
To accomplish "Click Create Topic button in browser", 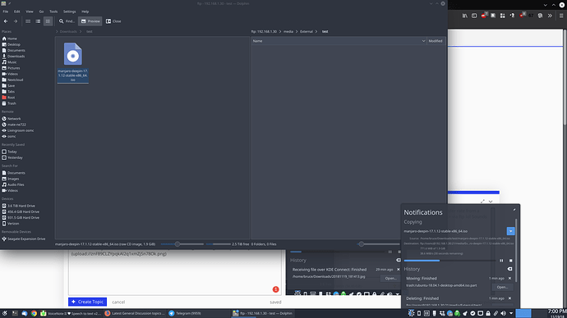I will pos(87,302).
